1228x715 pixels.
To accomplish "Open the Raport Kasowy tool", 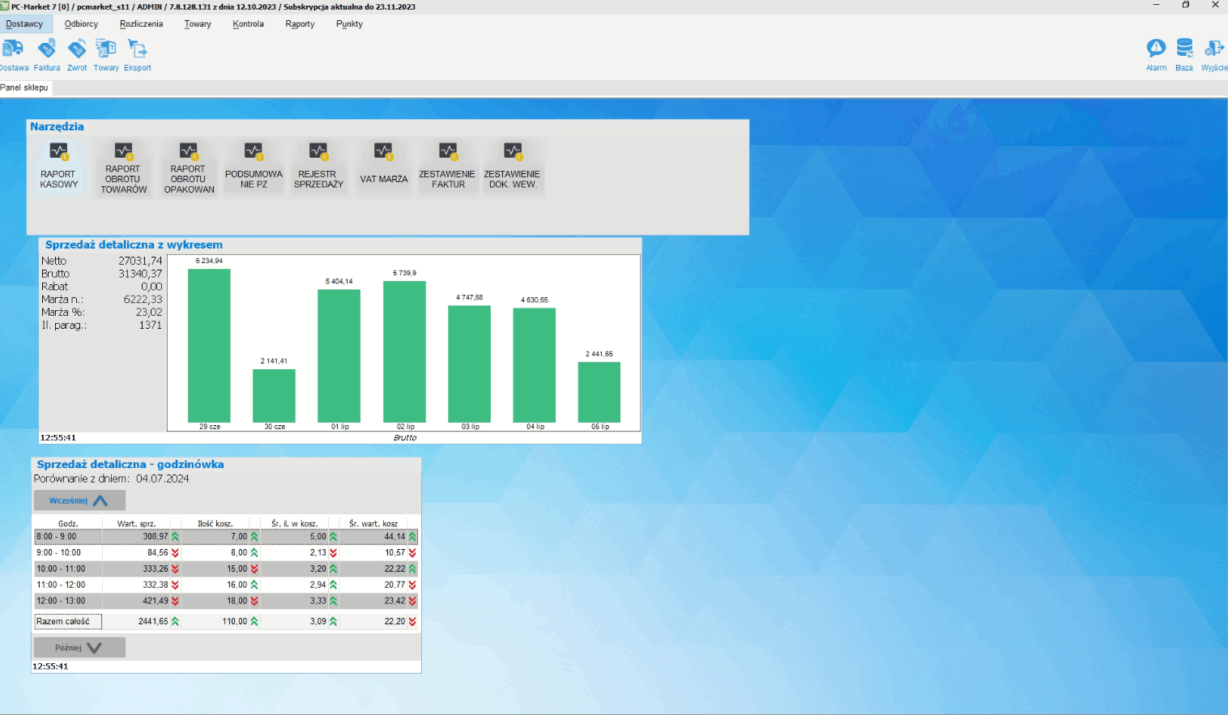I will (x=59, y=166).
